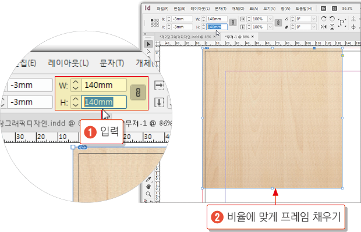Open the 도움말(H) menu

pos(304,9)
